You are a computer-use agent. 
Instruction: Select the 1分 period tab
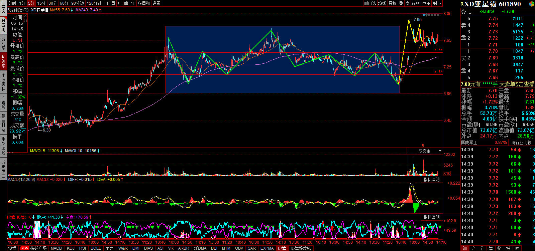click(22, 3)
